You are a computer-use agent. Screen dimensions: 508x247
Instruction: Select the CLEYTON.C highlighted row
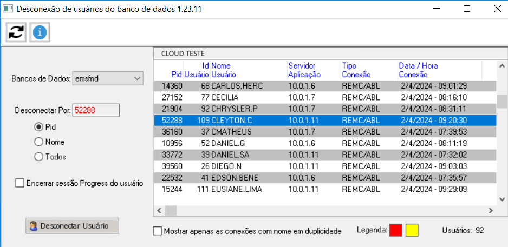coord(325,121)
